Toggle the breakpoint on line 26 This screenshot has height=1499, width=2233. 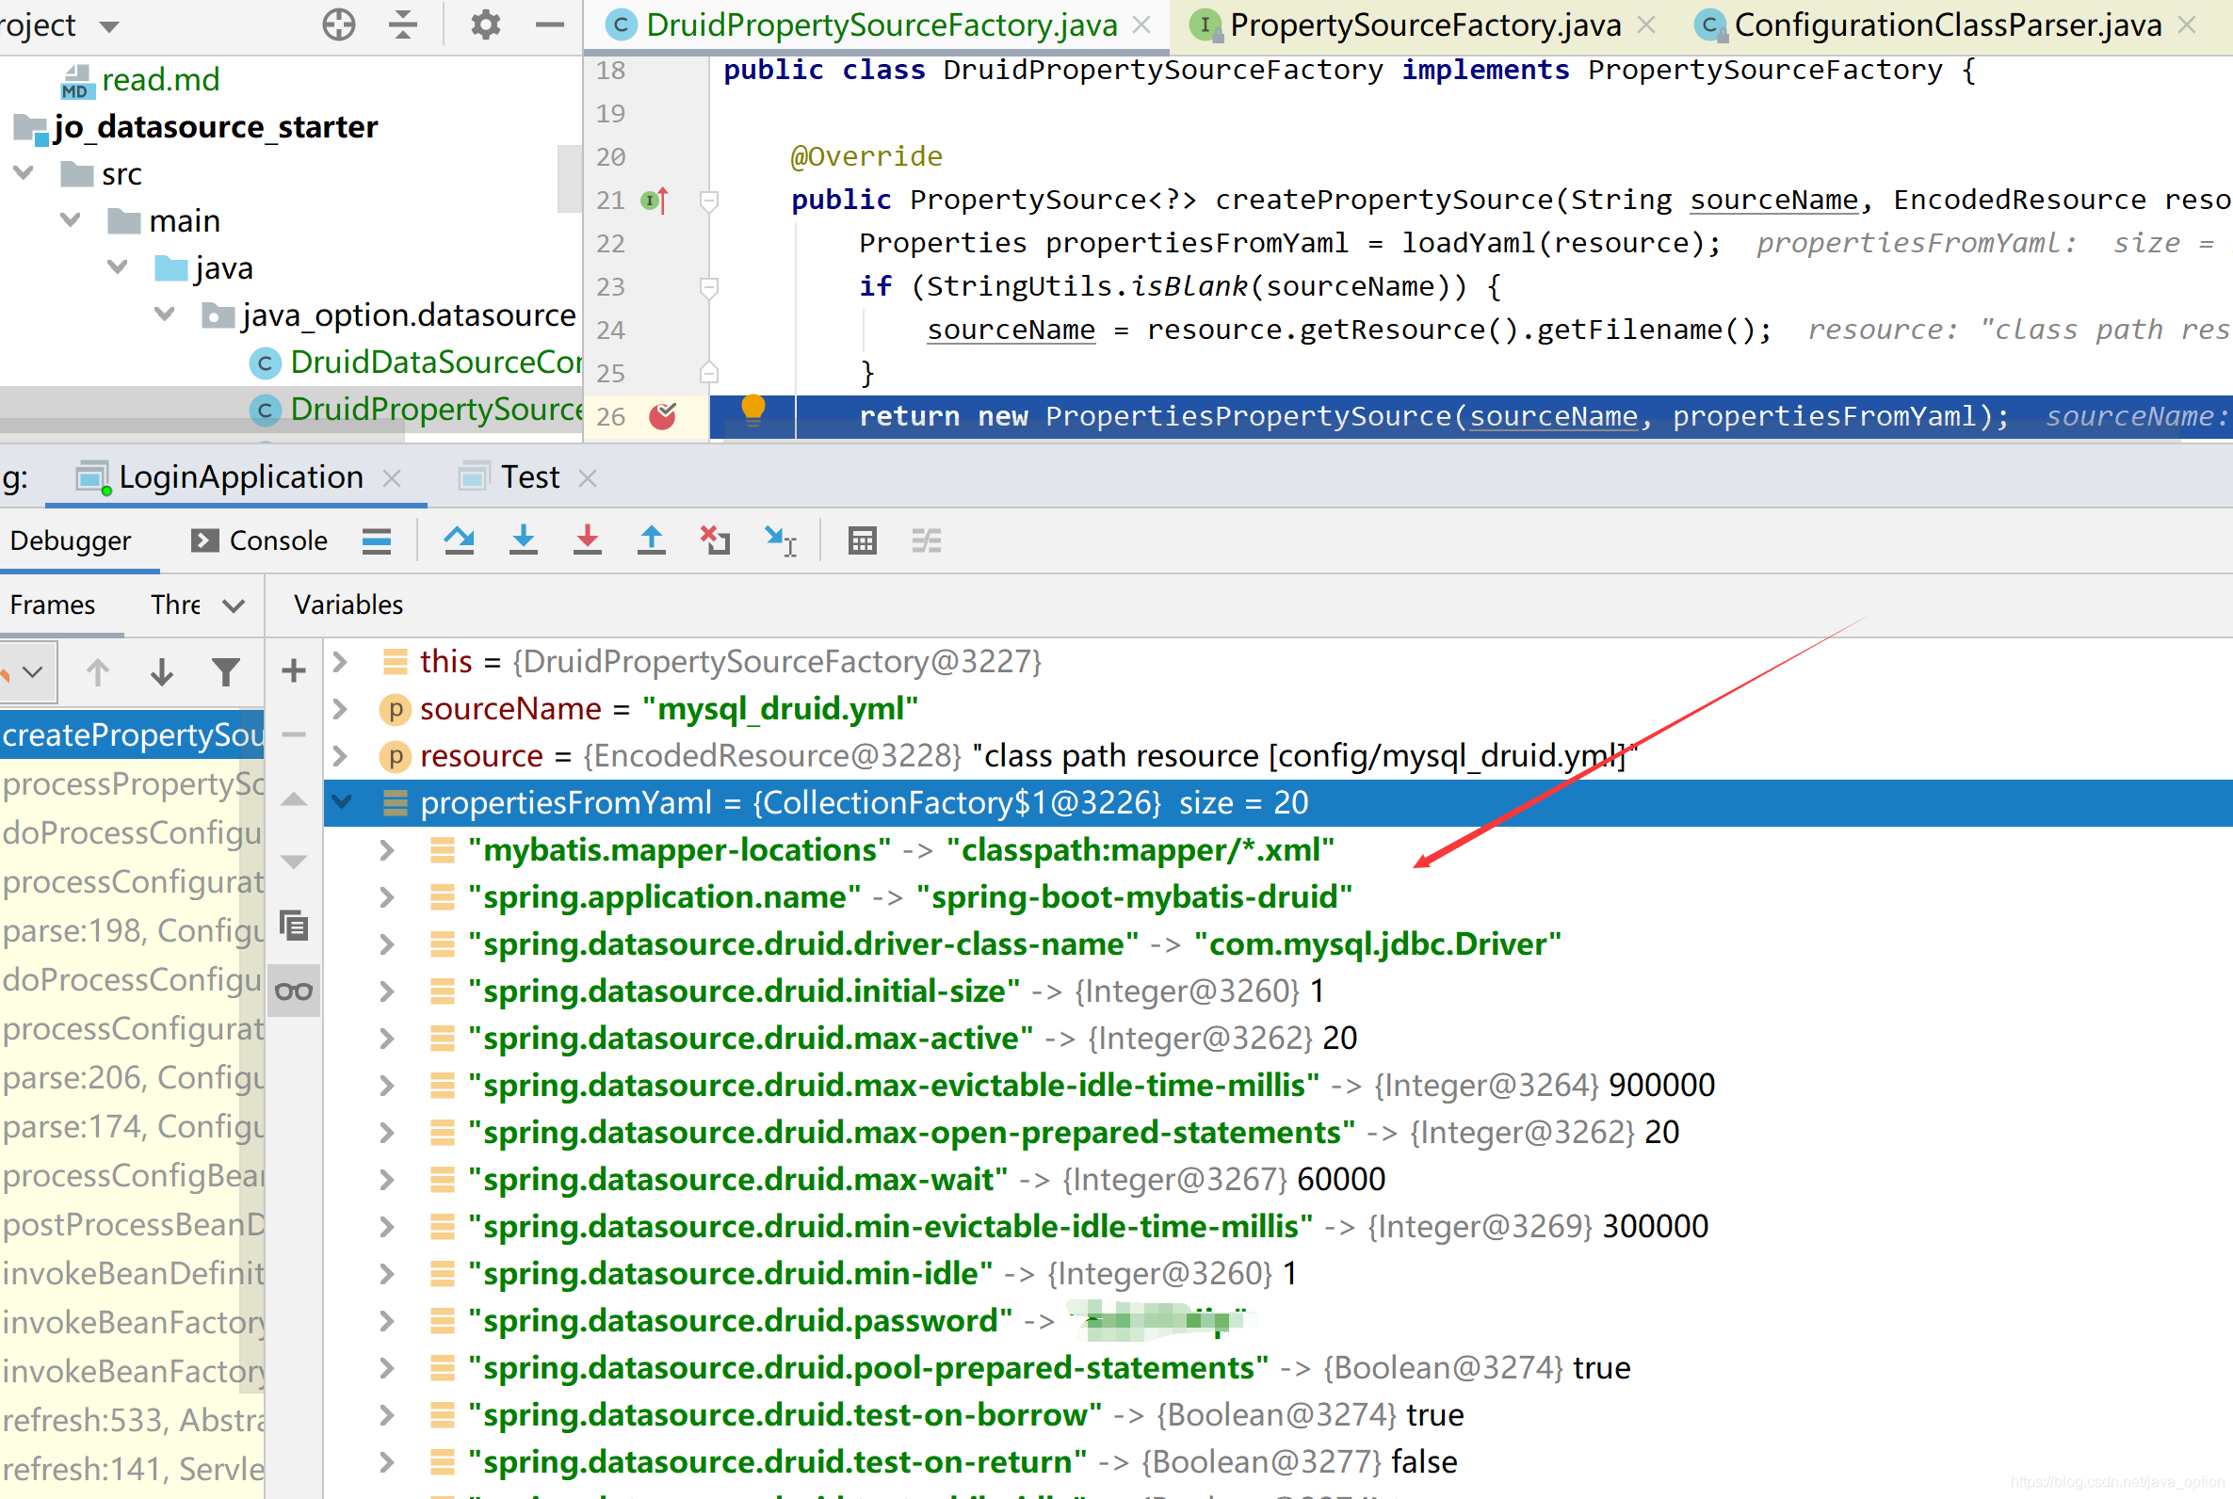pos(661,416)
